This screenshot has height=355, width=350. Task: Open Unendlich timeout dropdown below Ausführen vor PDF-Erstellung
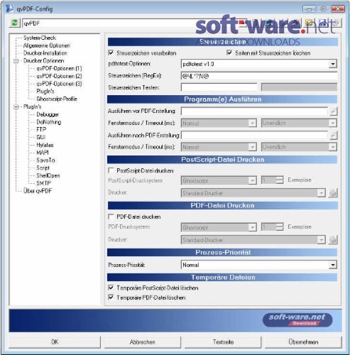pyautogui.click(x=333, y=123)
